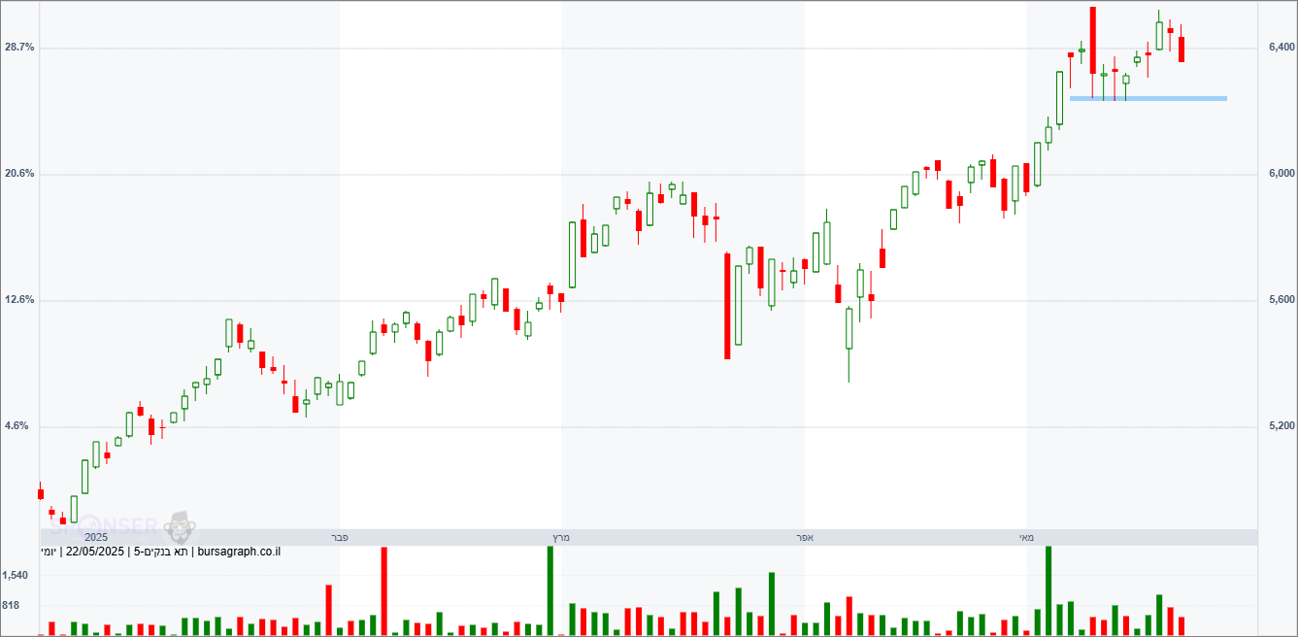Select the מאי month on the timeline

pyautogui.click(x=1026, y=537)
